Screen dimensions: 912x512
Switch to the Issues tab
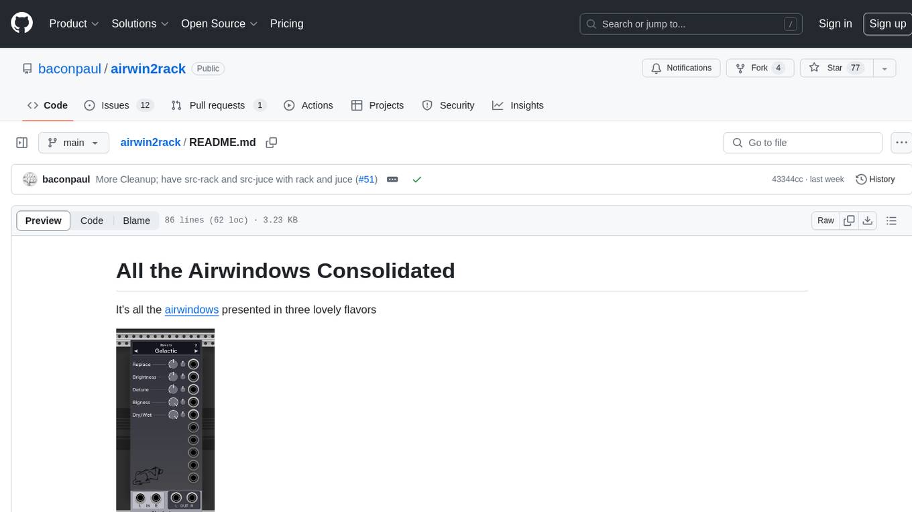coord(119,105)
